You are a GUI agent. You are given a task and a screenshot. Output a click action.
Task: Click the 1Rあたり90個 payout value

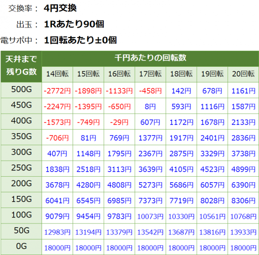(74, 24)
